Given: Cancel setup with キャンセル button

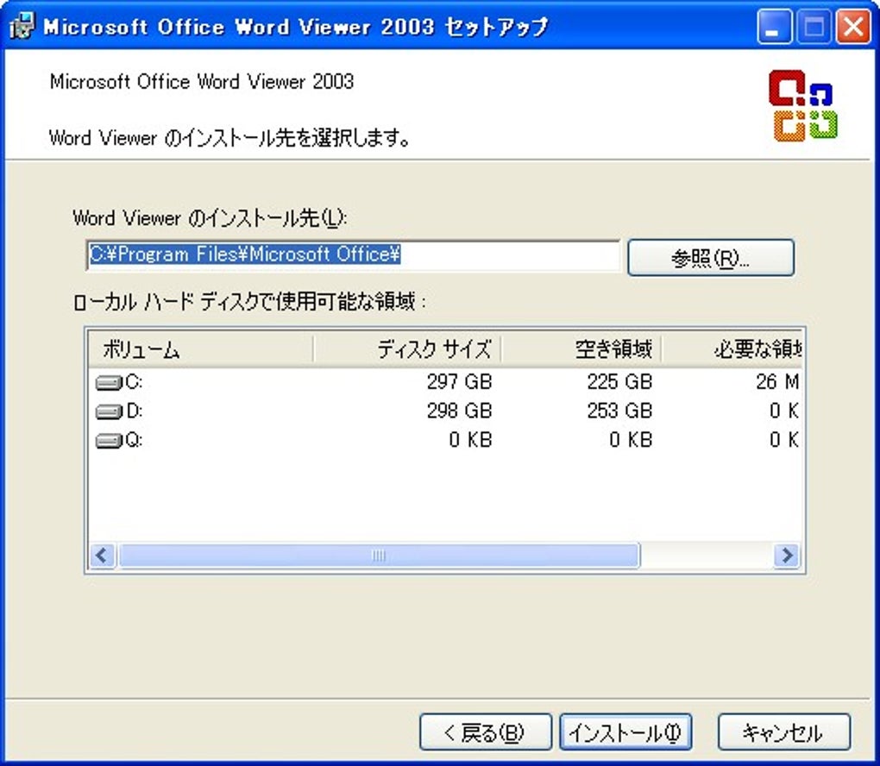Looking at the screenshot, I should pyautogui.click(x=784, y=731).
